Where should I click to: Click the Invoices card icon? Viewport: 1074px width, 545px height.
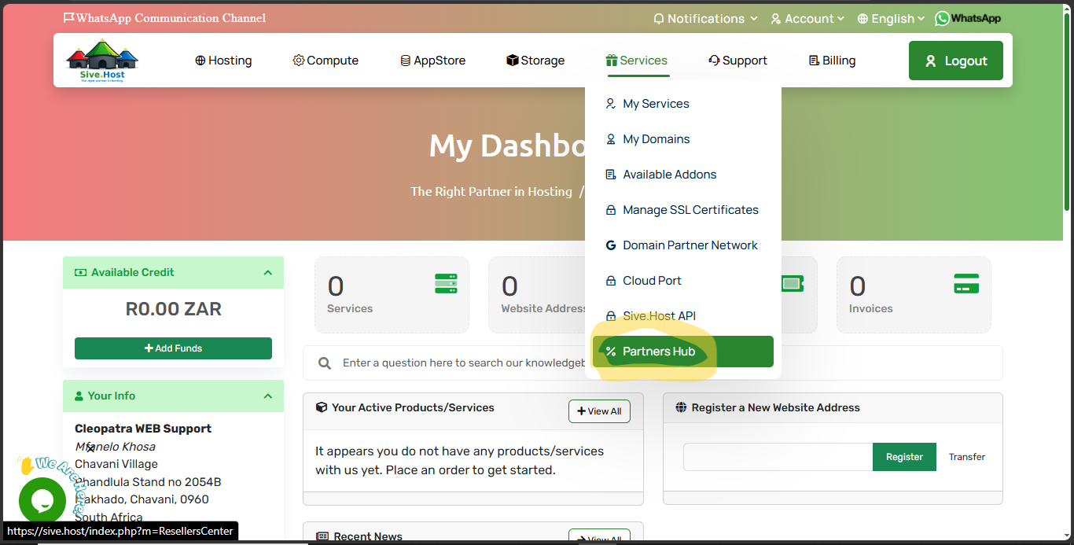[966, 284]
